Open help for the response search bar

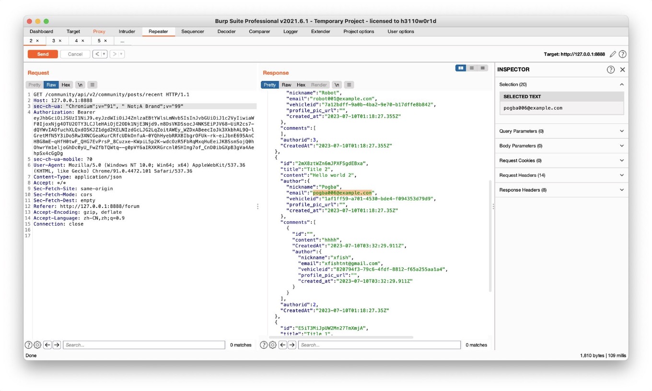pos(264,345)
